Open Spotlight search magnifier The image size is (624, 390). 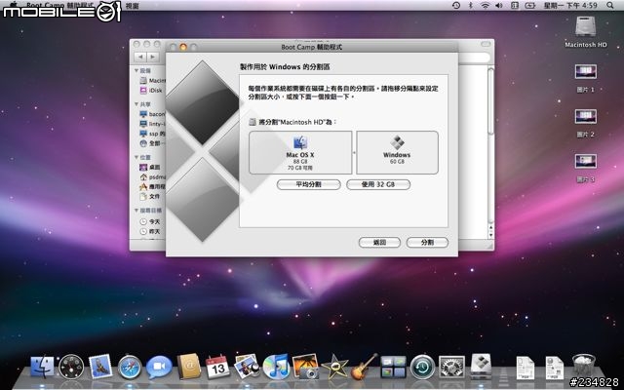click(610, 5)
